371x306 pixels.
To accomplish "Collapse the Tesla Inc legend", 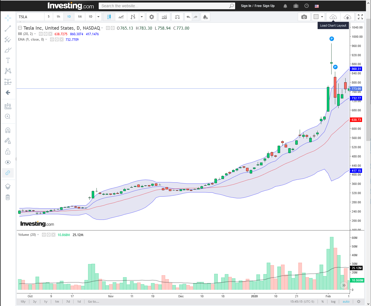I will point(20,28).
